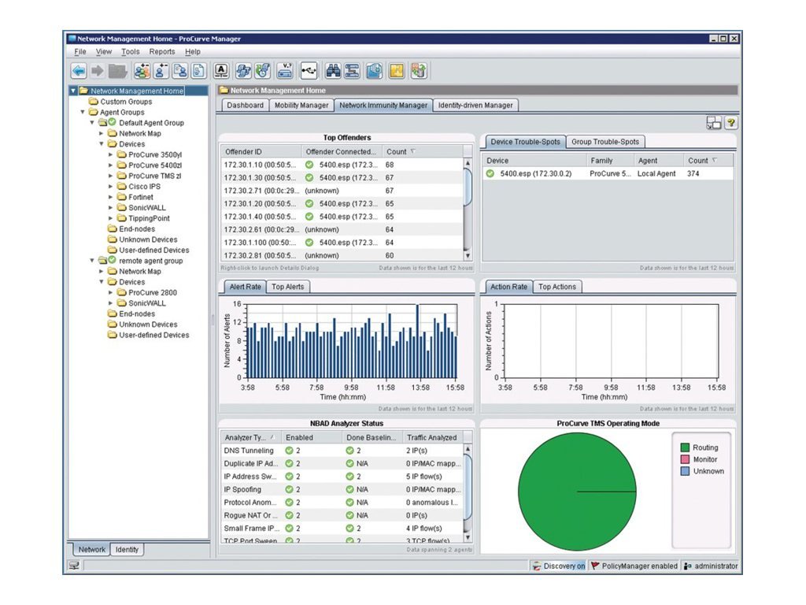This screenshot has height=605, width=806.
Task: Click the pages-with-clock scheduled toolbar icon
Action: click(x=263, y=71)
